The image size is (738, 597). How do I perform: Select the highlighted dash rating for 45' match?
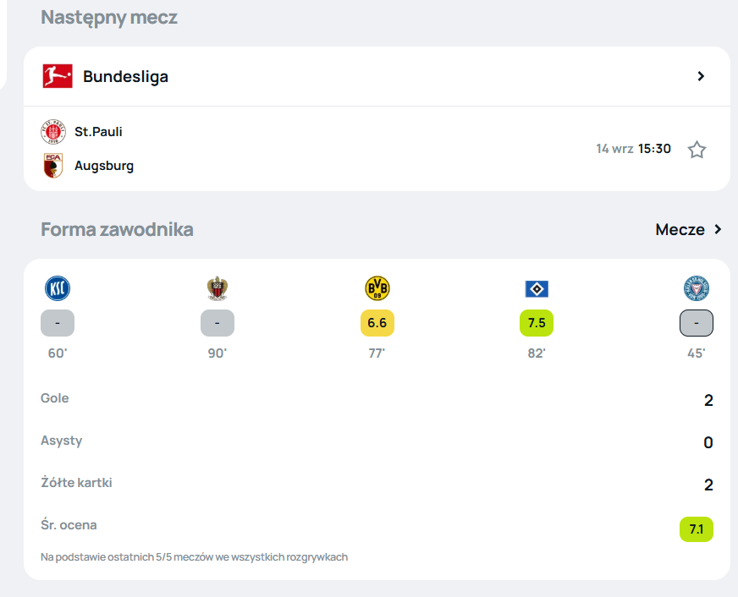[x=697, y=323]
